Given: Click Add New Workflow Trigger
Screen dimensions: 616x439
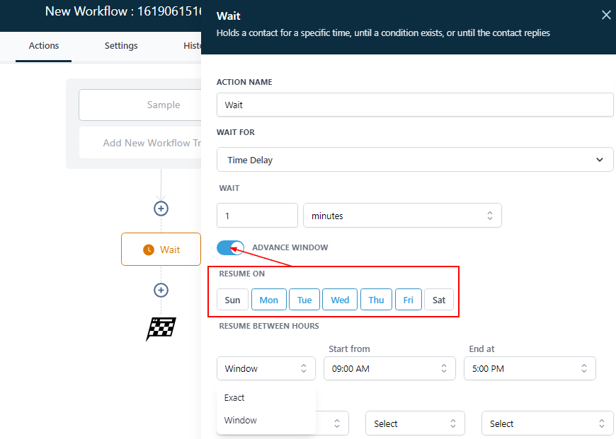Looking at the screenshot, I should (x=140, y=143).
